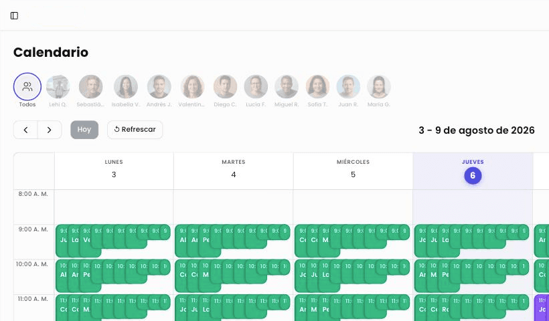Filter calendar by Sebastiá... avatar
This screenshot has width=549, height=321.
90,86
